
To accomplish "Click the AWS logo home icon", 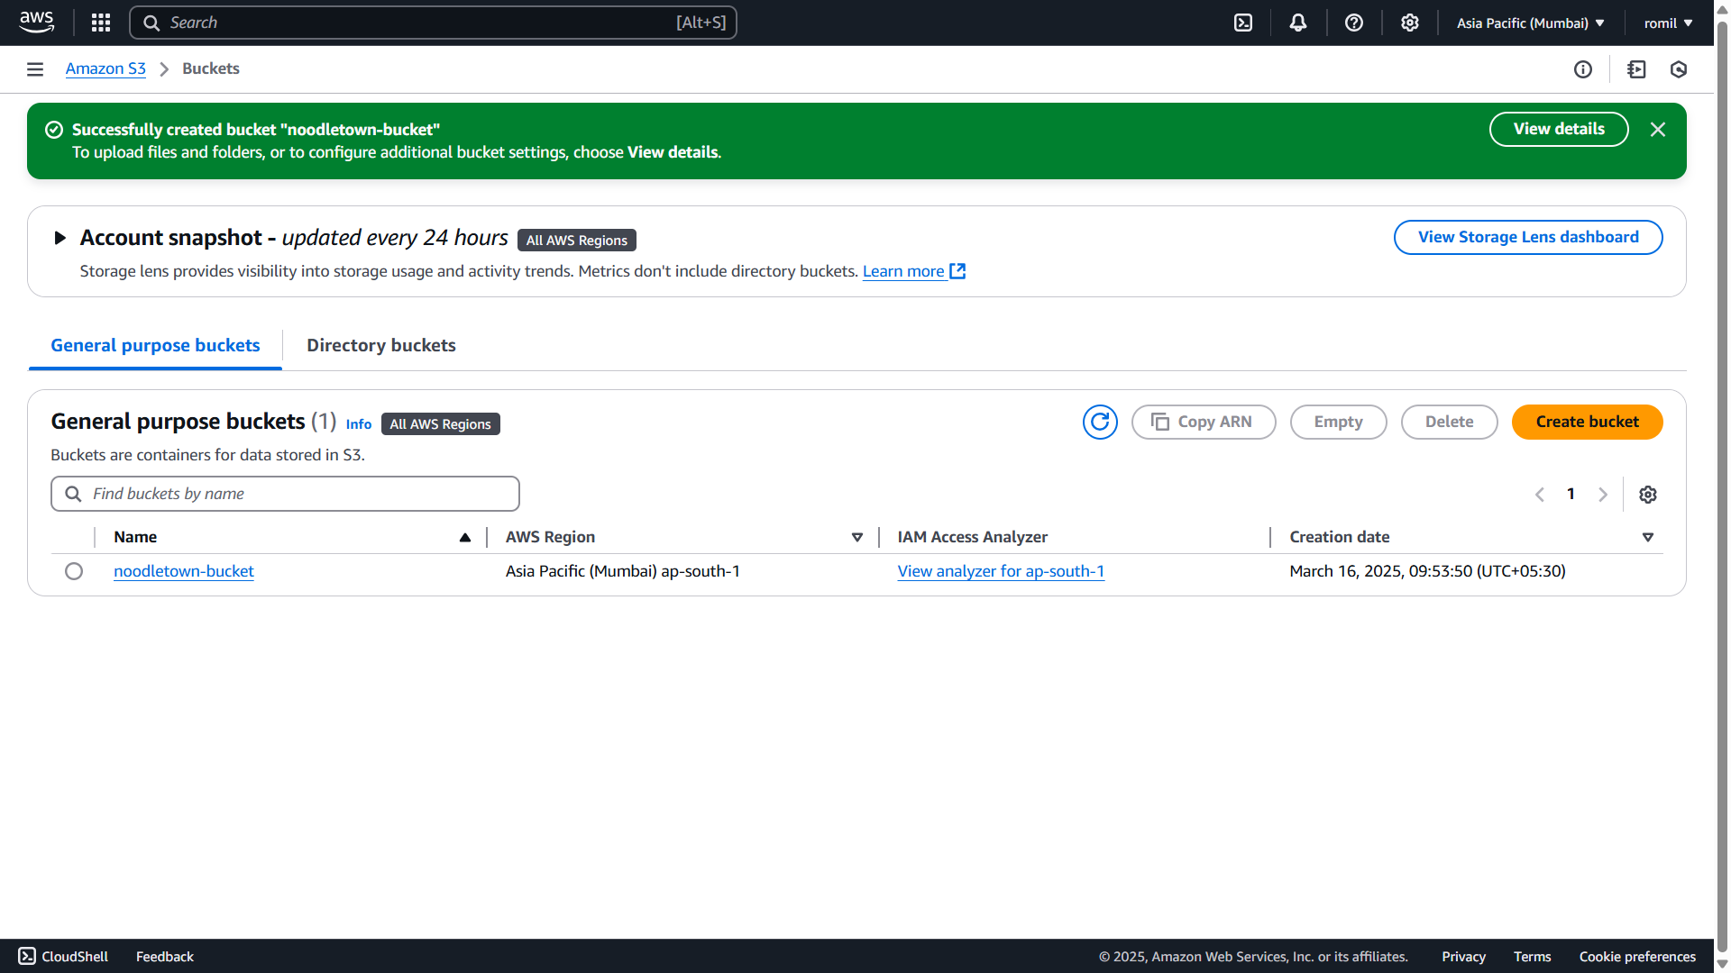I will coord(36,23).
